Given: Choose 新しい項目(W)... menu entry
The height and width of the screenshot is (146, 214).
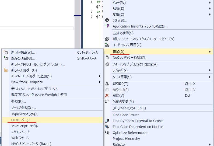Looking at the screenshot, I should point(52,52).
